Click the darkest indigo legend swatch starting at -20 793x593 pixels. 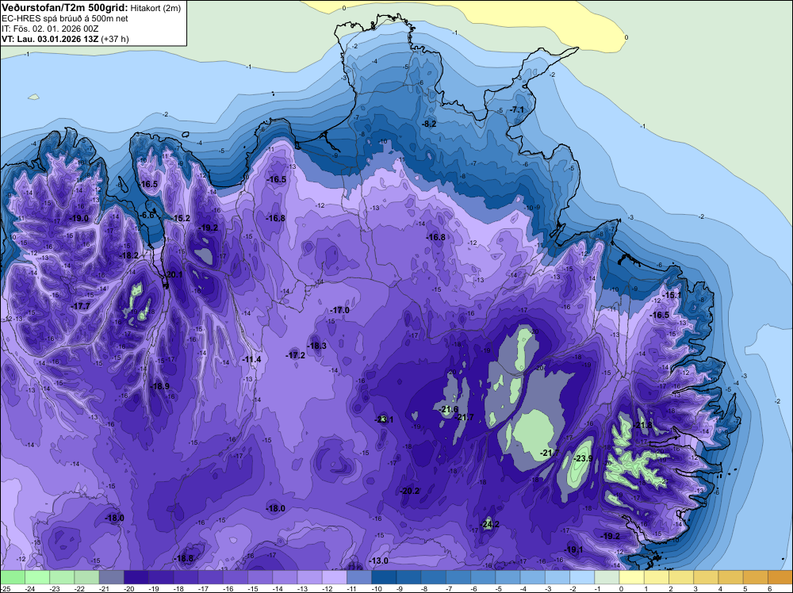pyautogui.click(x=136, y=577)
